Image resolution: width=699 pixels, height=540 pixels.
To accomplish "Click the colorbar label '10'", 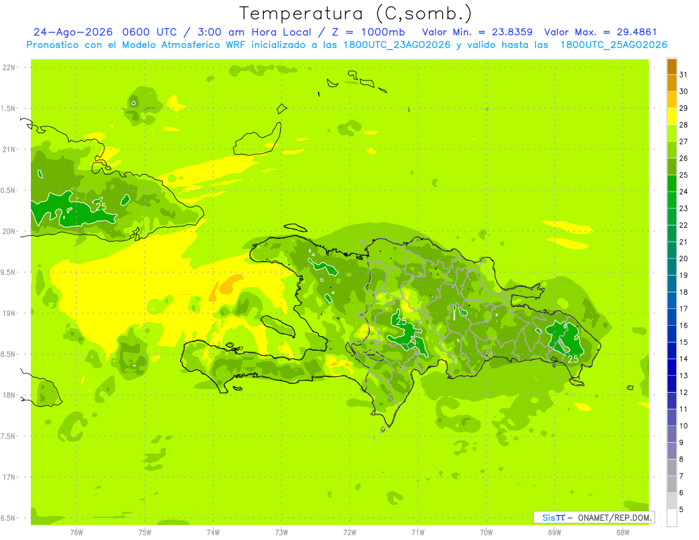I will pyautogui.click(x=683, y=425).
